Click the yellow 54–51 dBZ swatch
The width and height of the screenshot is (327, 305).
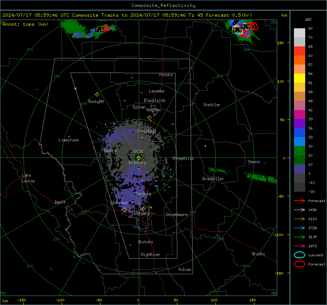[x=299, y=78]
